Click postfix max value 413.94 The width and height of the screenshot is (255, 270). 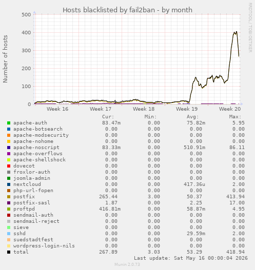tap(236, 197)
